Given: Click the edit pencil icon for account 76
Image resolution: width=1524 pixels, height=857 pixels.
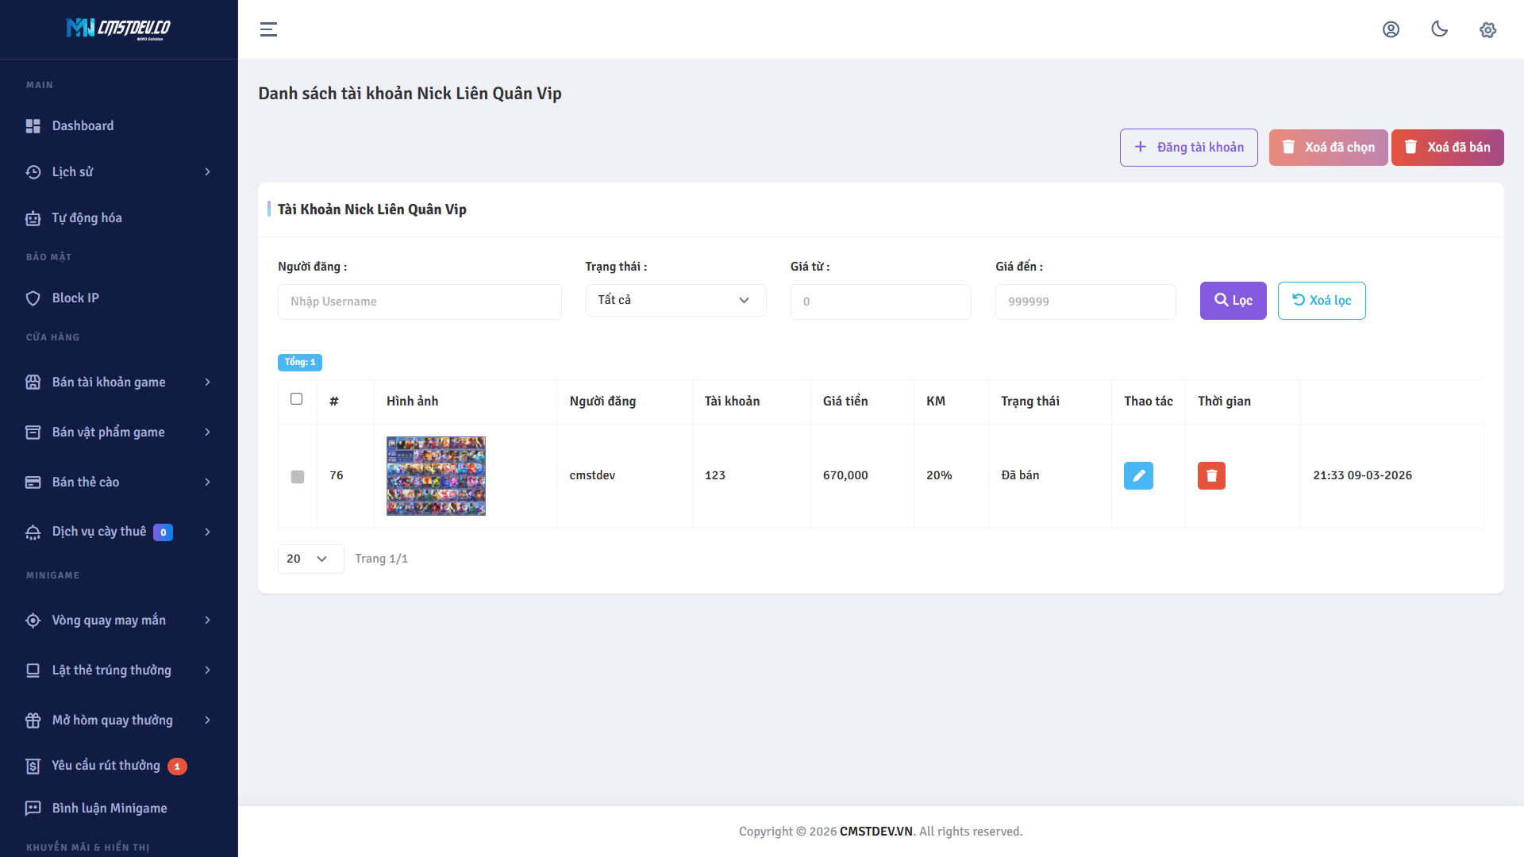Looking at the screenshot, I should (x=1138, y=475).
